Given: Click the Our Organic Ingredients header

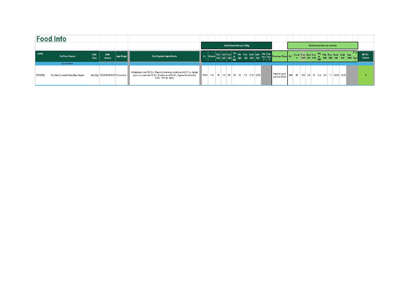Looking at the screenshot, I should coord(164,56).
